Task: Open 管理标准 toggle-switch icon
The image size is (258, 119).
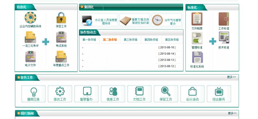Action: tap(197, 38)
